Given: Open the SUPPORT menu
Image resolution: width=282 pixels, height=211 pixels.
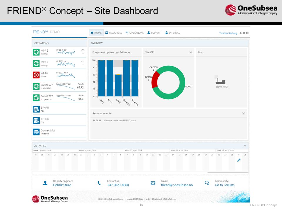Looking at the screenshot, I should (x=154, y=33).
